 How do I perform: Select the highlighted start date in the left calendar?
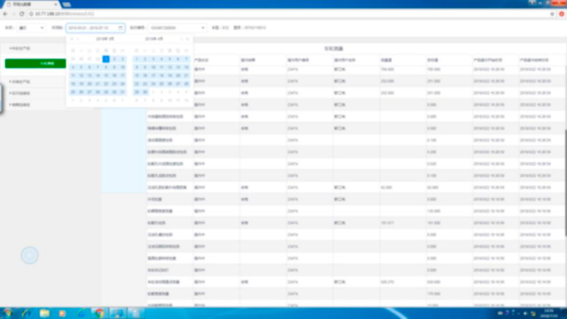pyautogui.click(x=106, y=59)
